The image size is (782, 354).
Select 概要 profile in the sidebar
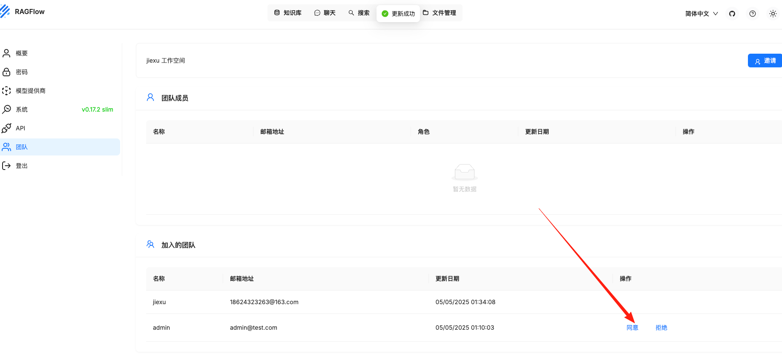(22, 53)
